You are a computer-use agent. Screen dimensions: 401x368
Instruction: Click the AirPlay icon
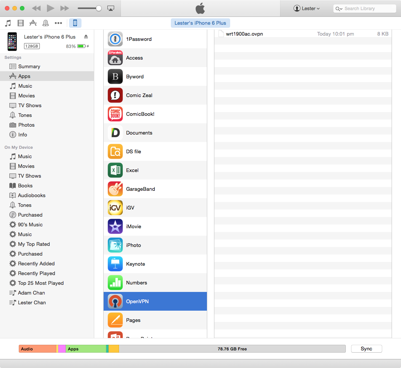coord(110,8)
